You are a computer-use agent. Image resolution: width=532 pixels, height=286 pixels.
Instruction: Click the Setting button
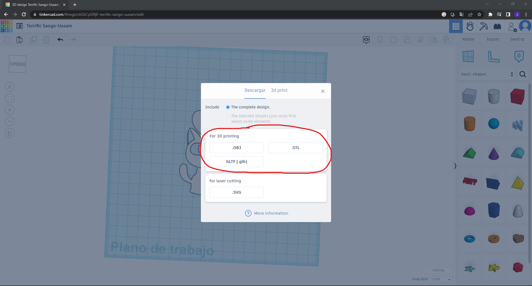[438, 270]
